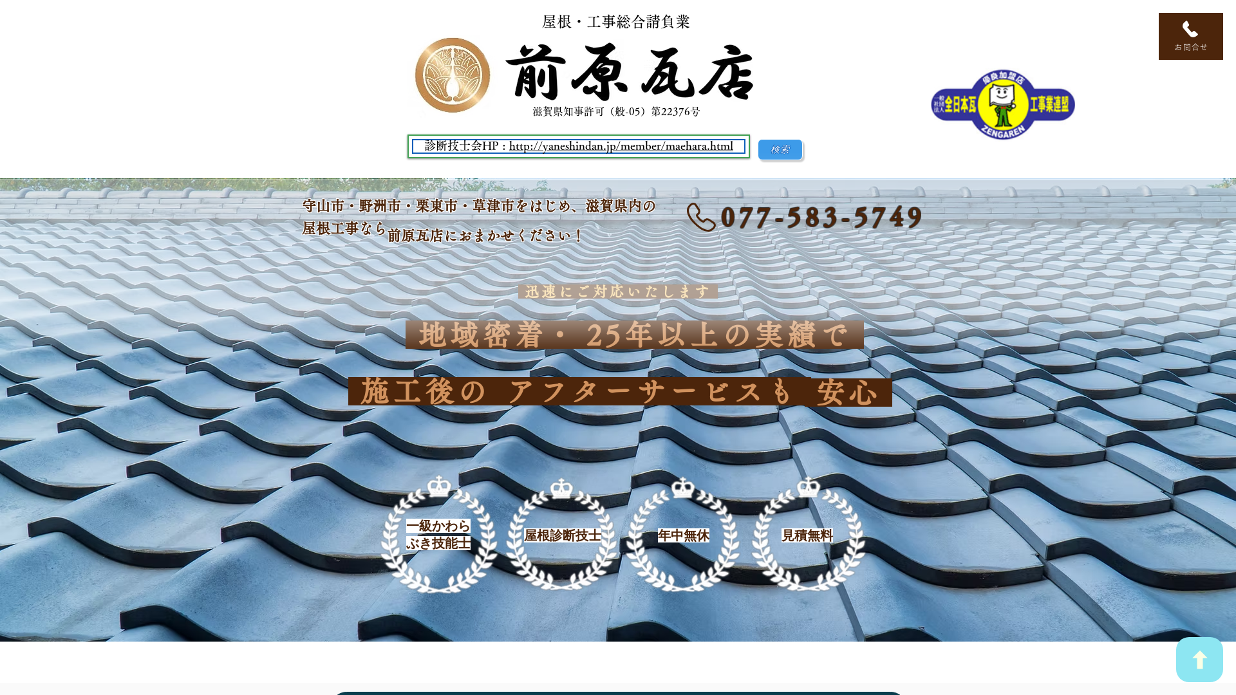This screenshot has height=695, width=1236.
Task: Click the Zengaren membership badge
Action: point(1002,104)
